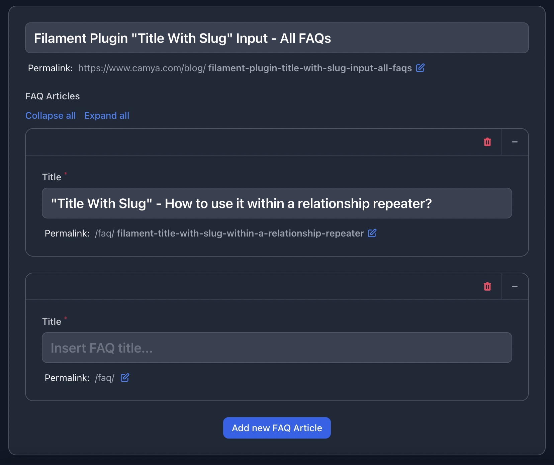Edit the empty /faq/ permalink
Viewport: 554px width, 465px height.
125,378
